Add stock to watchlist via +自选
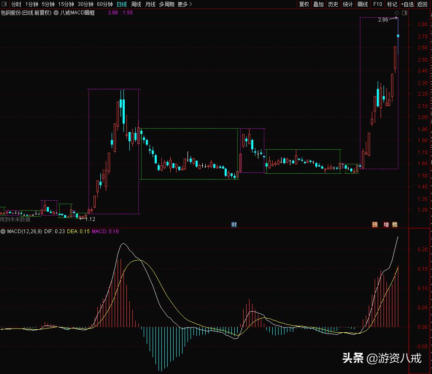This screenshot has height=374, width=432. click(x=407, y=4)
